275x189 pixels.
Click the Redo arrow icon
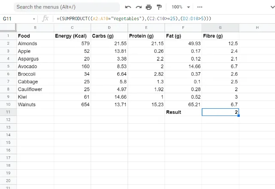click(138, 7)
